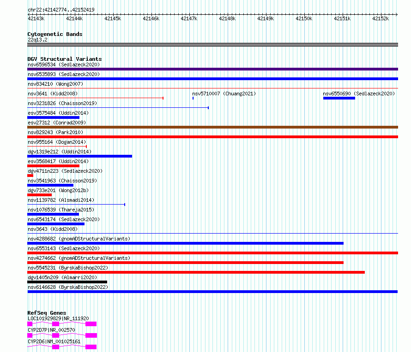Open the CYP2D6|NM_001025161 gene label

point(54,341)
